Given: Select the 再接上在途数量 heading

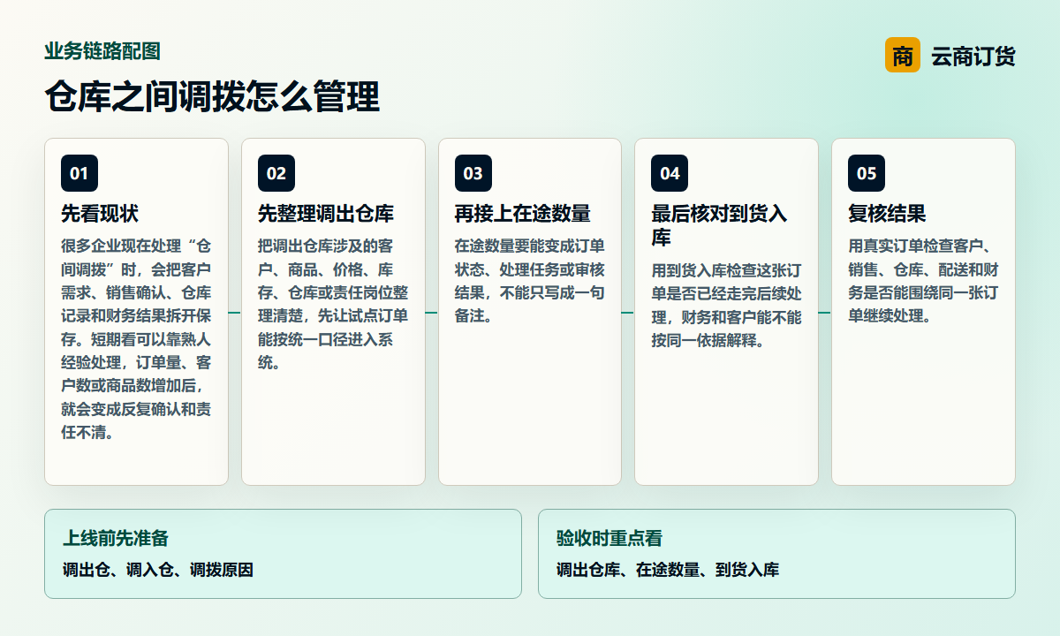Looking at the screenshot, I should click(x=523, y=214).
